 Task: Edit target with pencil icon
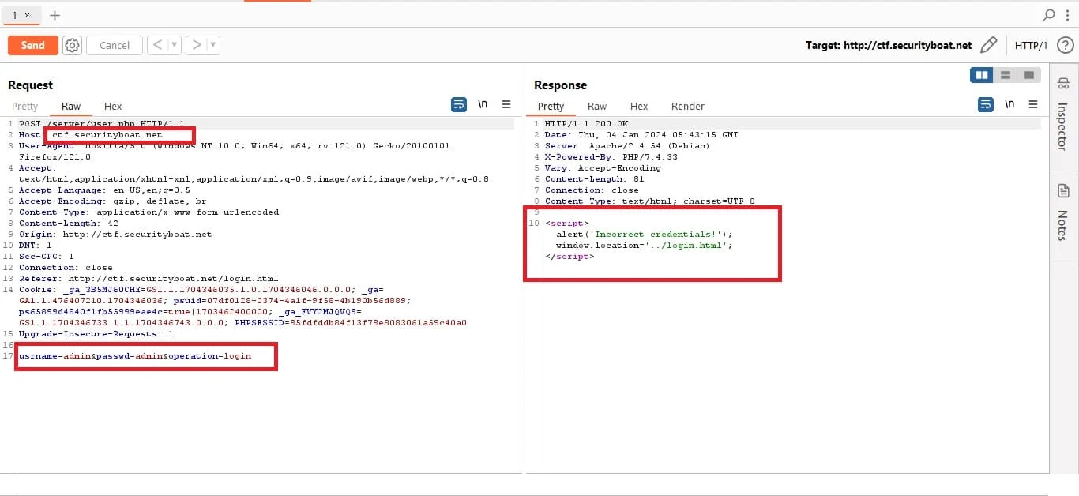[988, 45]
